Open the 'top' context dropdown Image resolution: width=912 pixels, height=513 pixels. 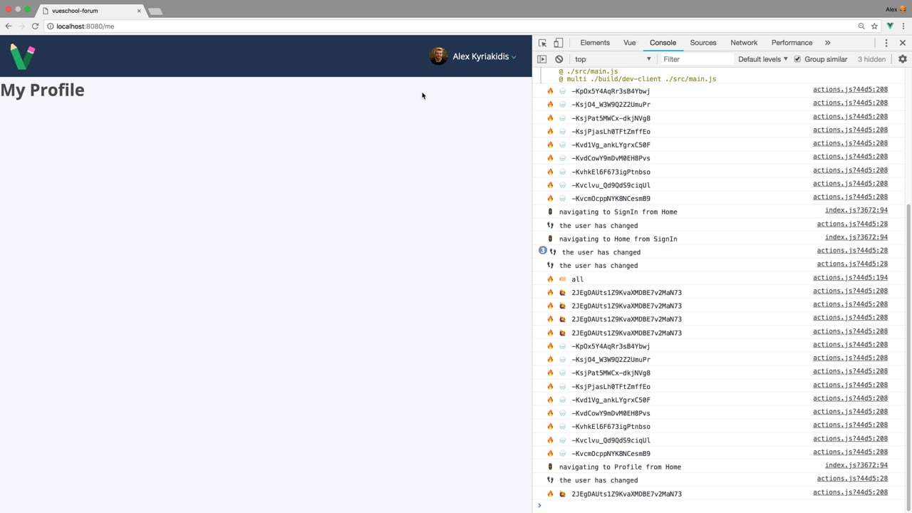(613, 59)
